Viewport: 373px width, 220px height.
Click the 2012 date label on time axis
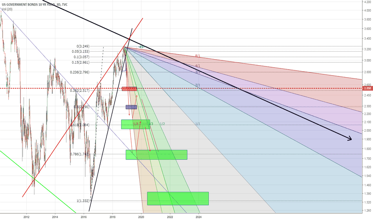(26, 217)
